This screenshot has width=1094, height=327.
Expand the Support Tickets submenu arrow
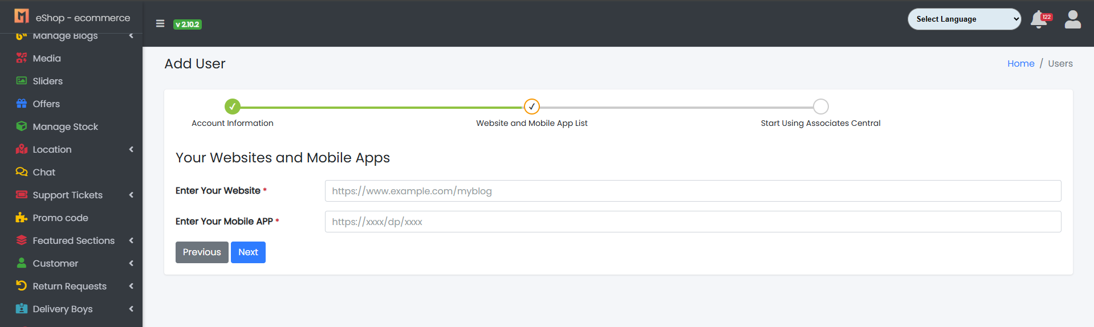pyautogui.click(x=131, y=195)
